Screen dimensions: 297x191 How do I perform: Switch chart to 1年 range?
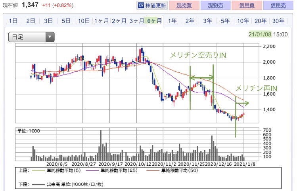tap(172, 21)
